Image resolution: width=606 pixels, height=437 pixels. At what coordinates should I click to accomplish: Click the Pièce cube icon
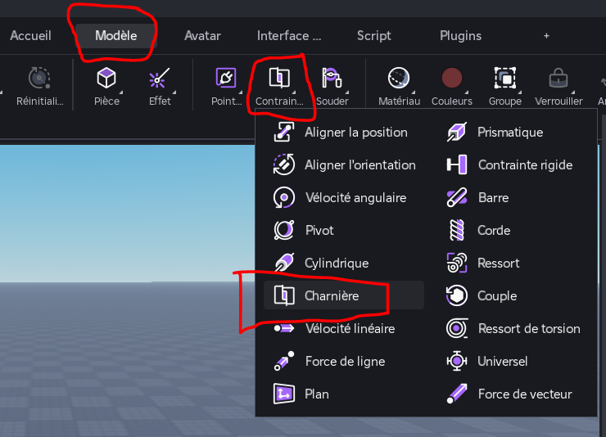point(106,79)
